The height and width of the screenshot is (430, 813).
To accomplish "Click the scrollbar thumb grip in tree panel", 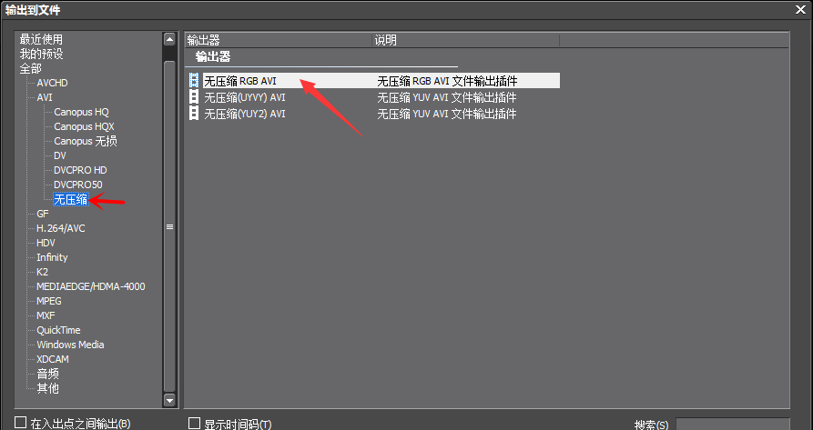I will [x=169, y=226].
